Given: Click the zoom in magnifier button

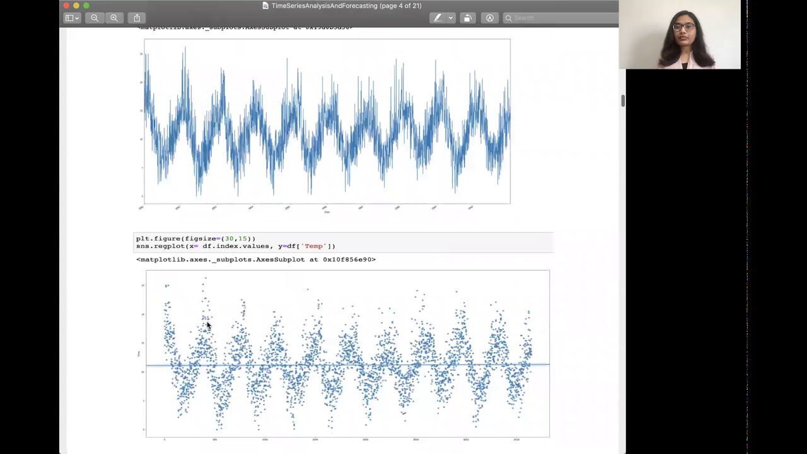Looking at the screenshot, I should (114, 18).
